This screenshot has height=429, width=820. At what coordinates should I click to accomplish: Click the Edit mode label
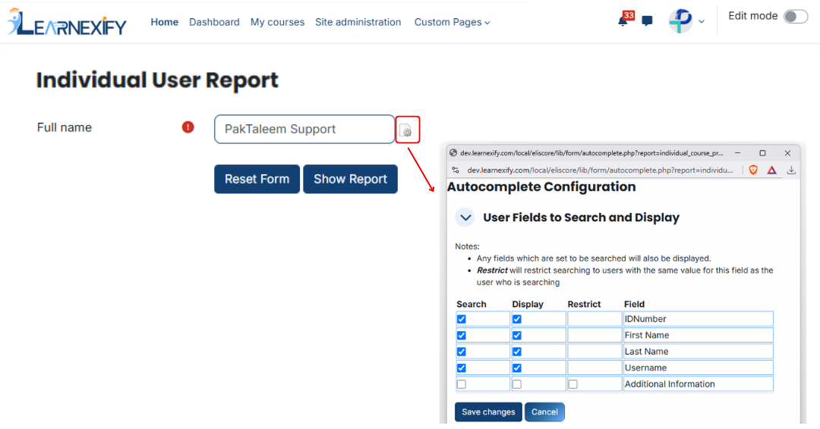(x=752, y=16)
